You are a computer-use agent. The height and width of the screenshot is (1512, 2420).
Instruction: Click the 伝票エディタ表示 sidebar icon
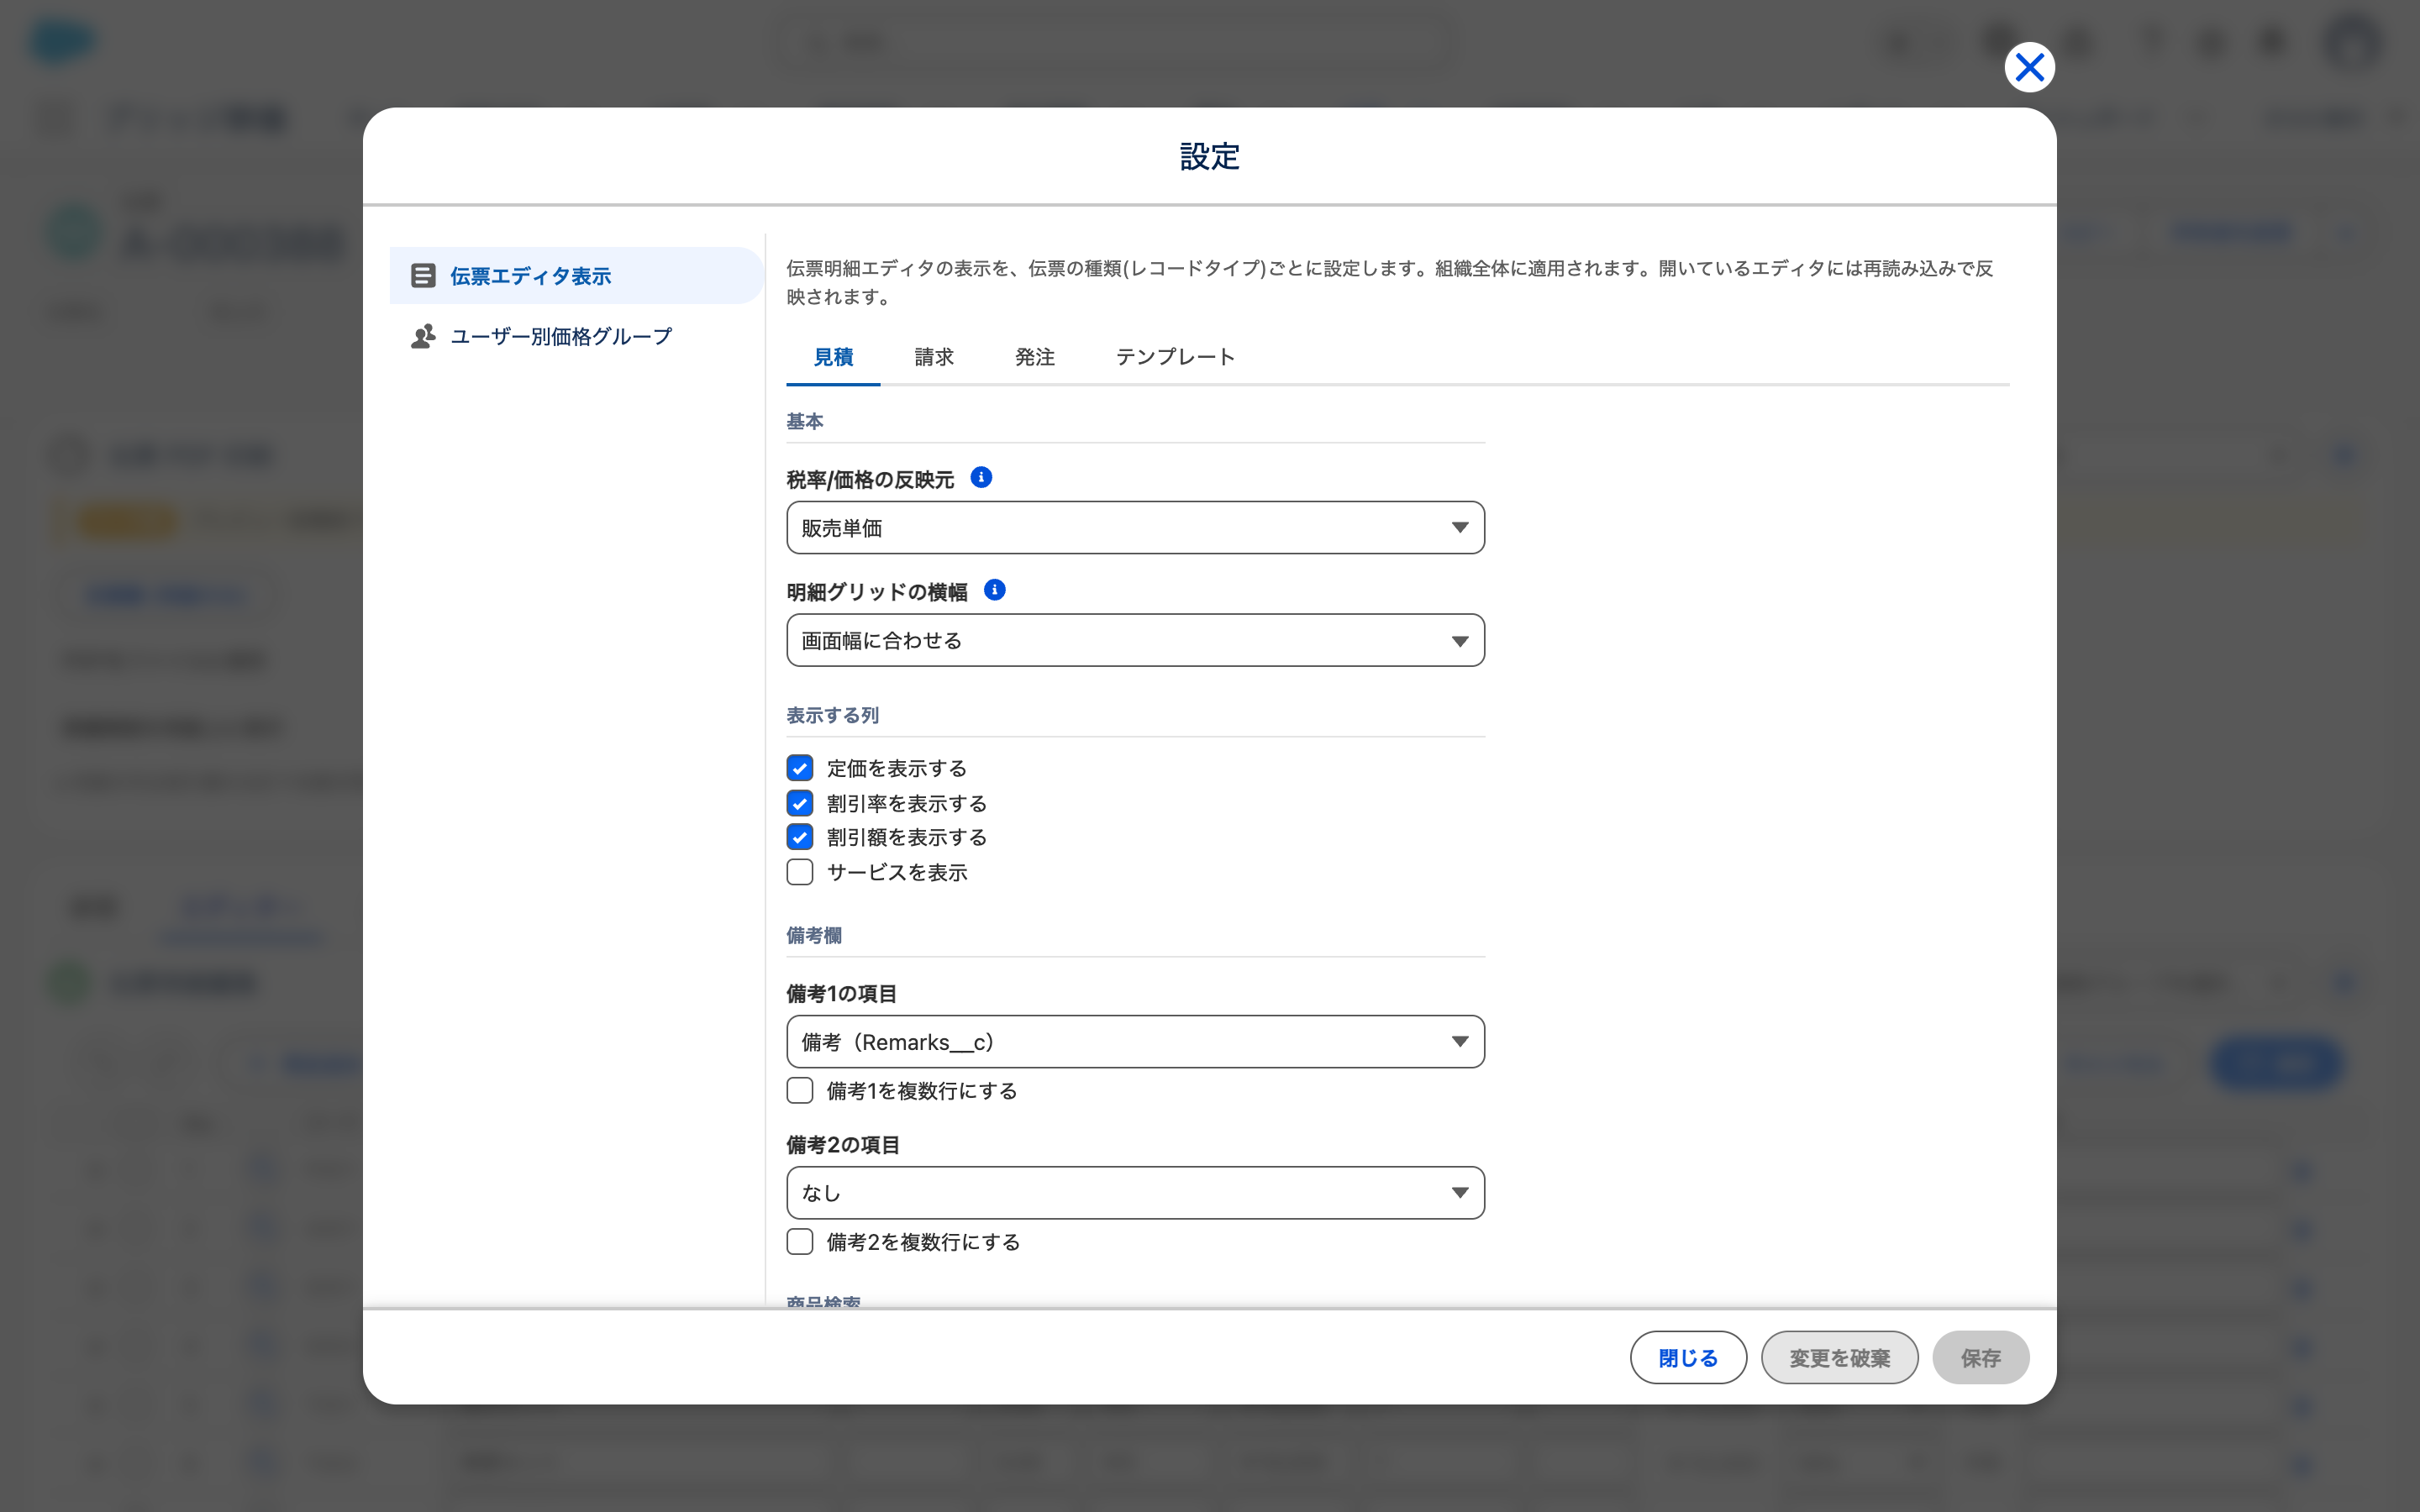click(x=423, y=276)
